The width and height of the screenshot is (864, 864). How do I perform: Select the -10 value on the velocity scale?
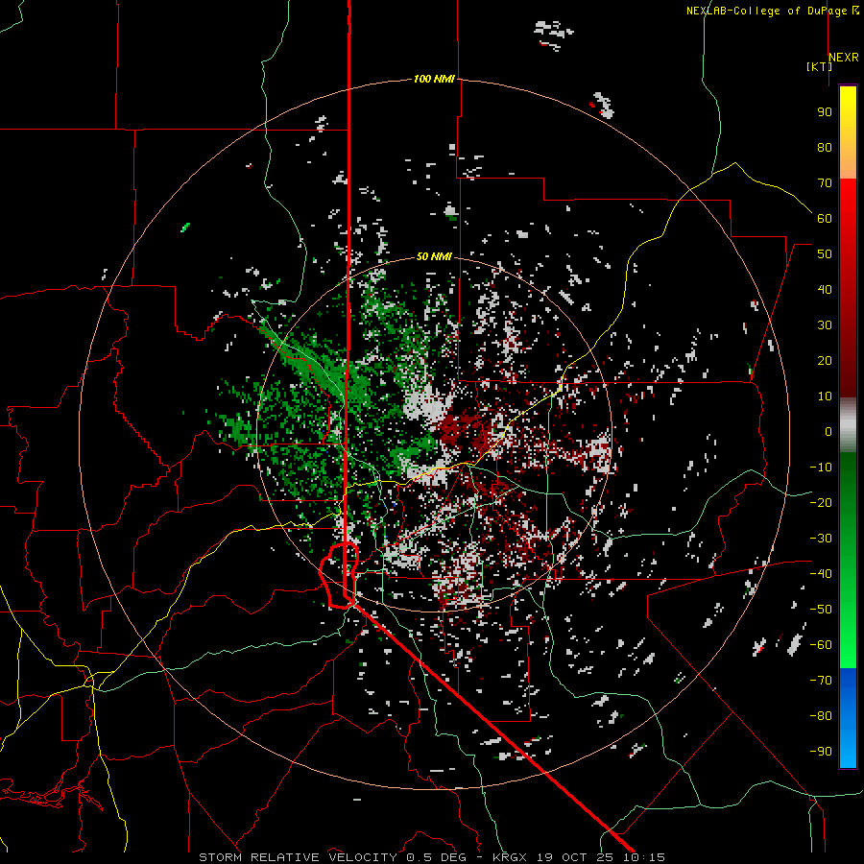pos(821,468)
